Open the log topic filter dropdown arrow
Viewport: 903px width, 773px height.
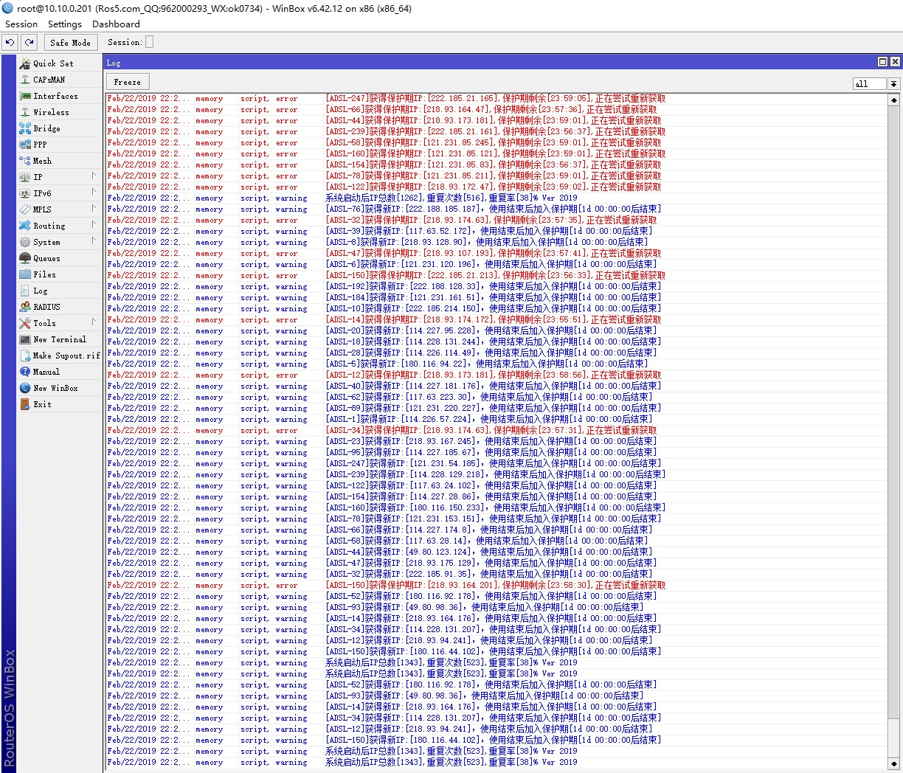point(893,84)
